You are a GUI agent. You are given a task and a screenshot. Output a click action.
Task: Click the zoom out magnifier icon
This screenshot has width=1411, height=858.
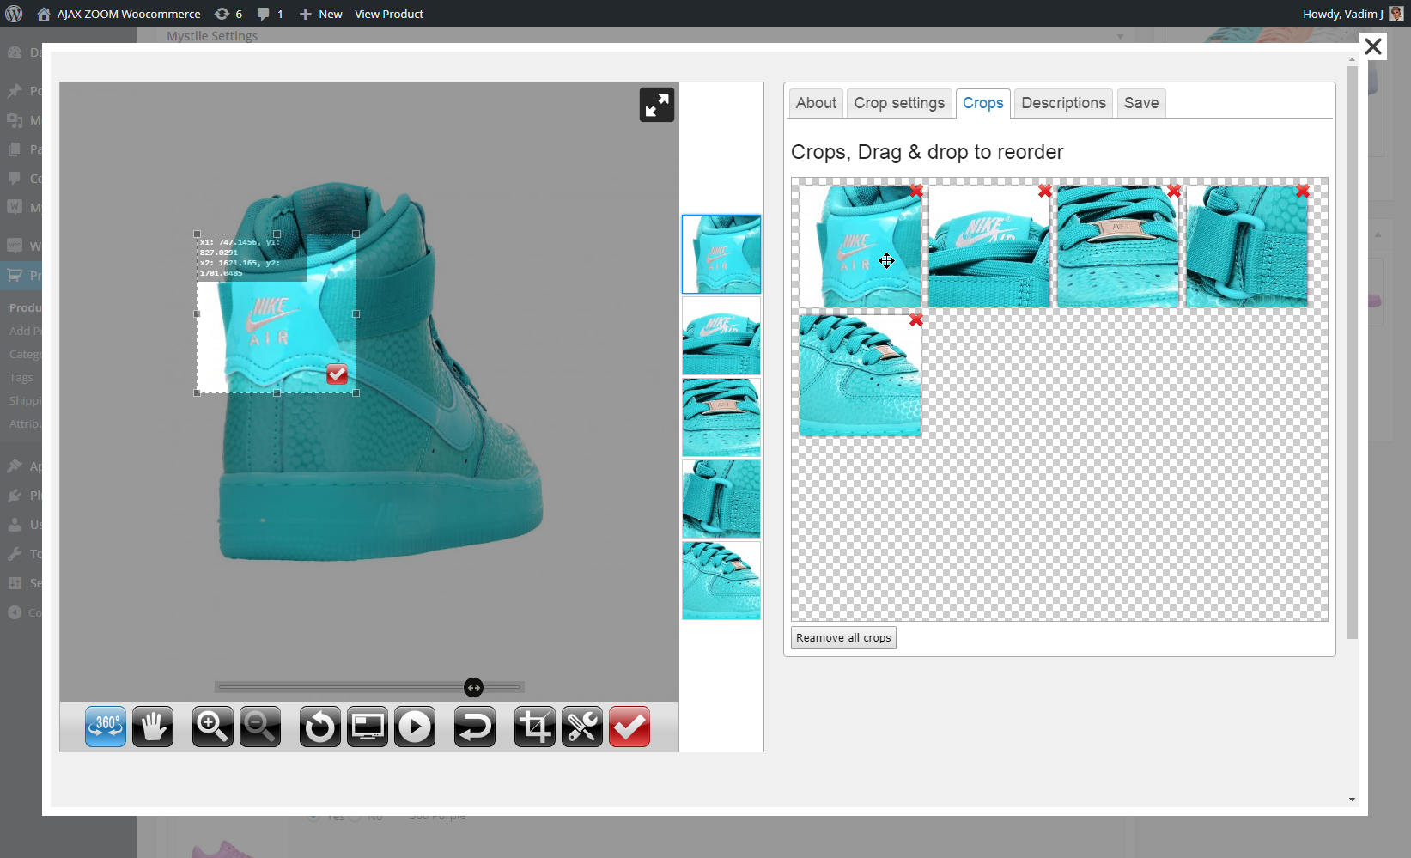[x=260, y=727]
